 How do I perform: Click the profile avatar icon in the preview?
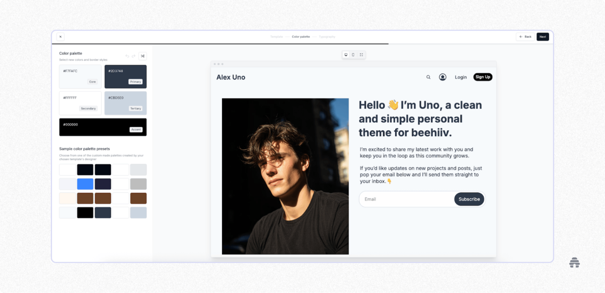click(x=442, y=77)
